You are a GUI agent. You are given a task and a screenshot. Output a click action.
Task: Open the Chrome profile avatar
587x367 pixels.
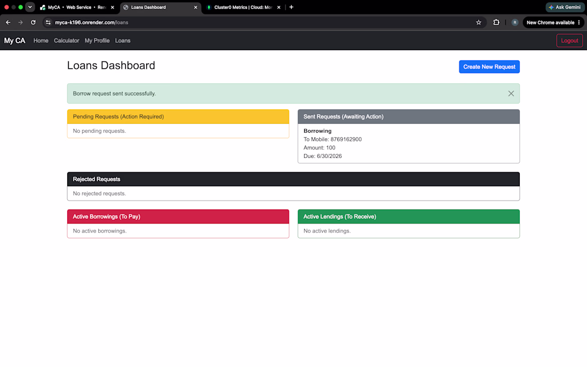[515, 22]
